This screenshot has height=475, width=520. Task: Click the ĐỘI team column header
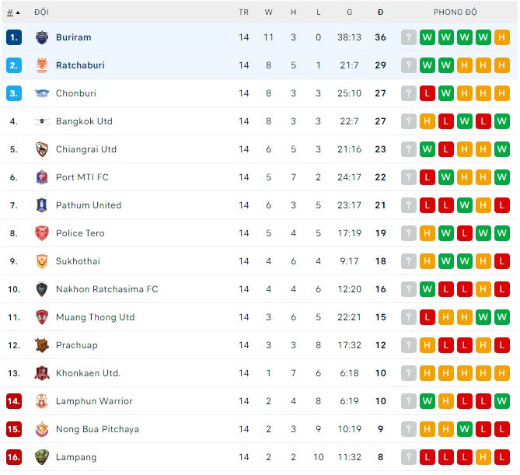(41, 12)
